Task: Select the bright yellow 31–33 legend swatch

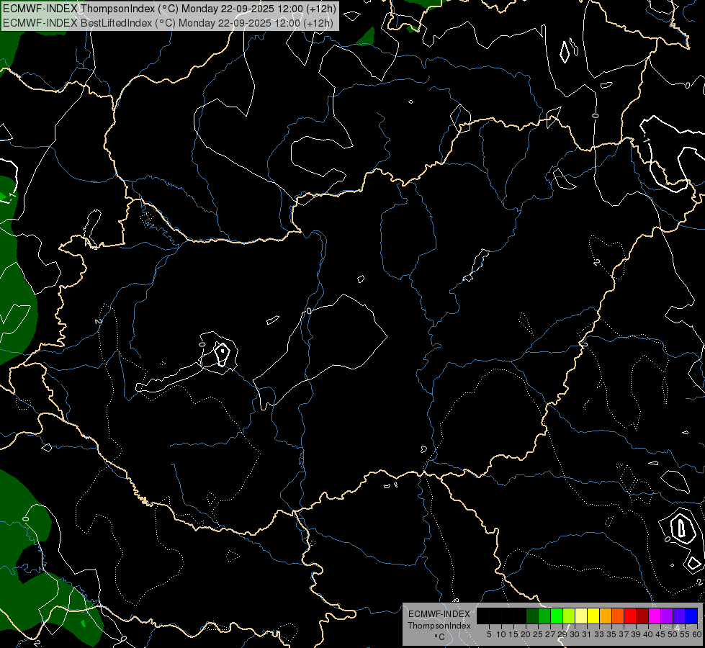Action: click(x=593, y=616)
